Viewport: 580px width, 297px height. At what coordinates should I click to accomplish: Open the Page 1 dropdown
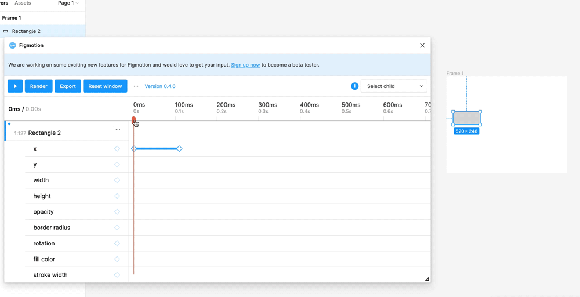[x=68, y=3]
